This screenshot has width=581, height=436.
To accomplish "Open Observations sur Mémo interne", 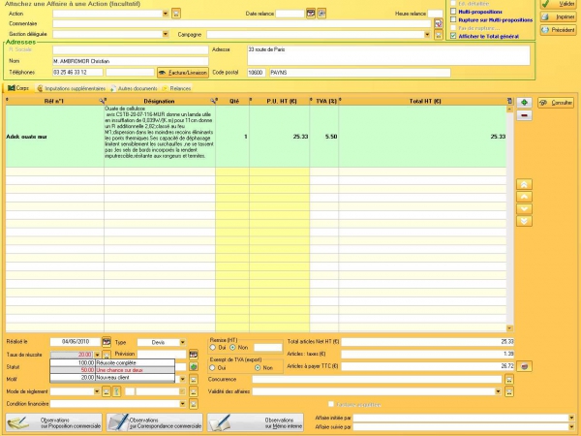I will tap(256, 423).
